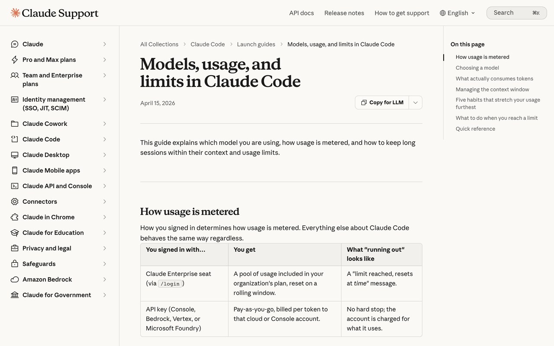Jump to What to do when you reach a limit
554x346 pixels.
(x=497, y=118)
